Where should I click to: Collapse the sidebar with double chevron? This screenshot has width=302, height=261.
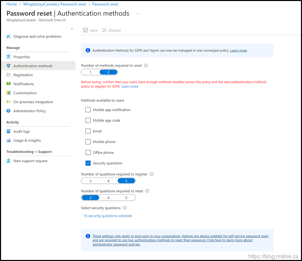pyautogui.click(x=72, y=29)
